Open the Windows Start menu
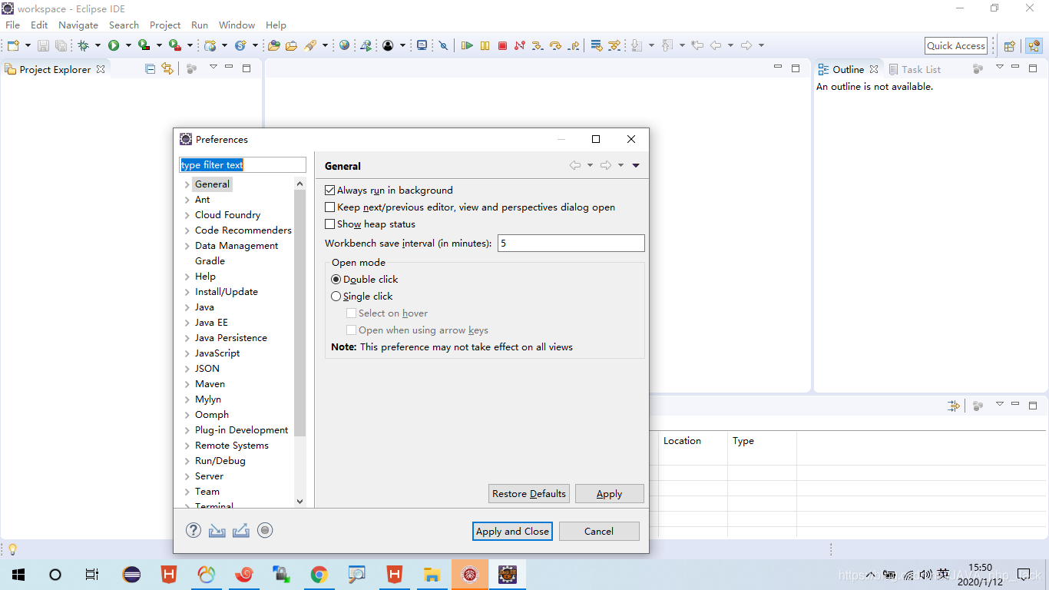This screenshot has height=590, width=1049. (x=18, y=574)
